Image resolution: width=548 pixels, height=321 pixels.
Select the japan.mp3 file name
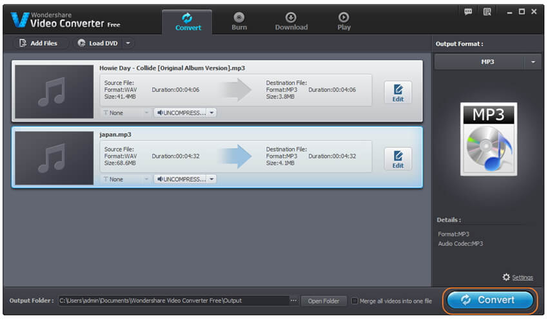coord(115,134)
